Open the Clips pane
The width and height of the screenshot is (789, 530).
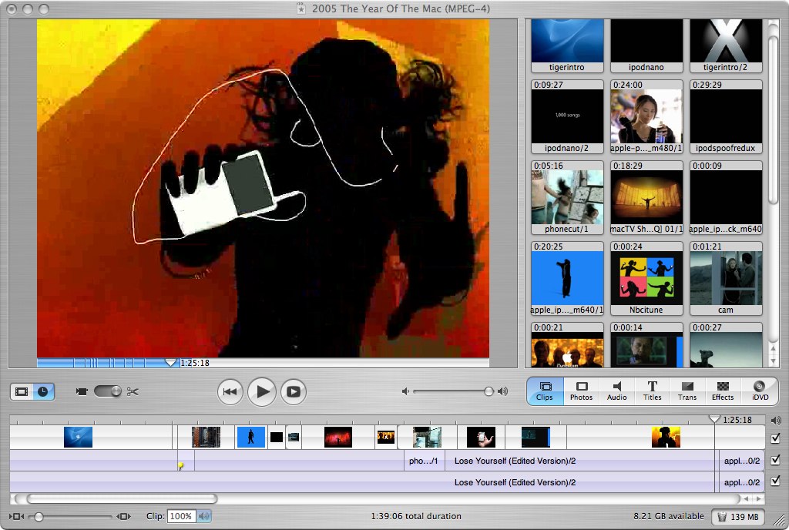545,391
